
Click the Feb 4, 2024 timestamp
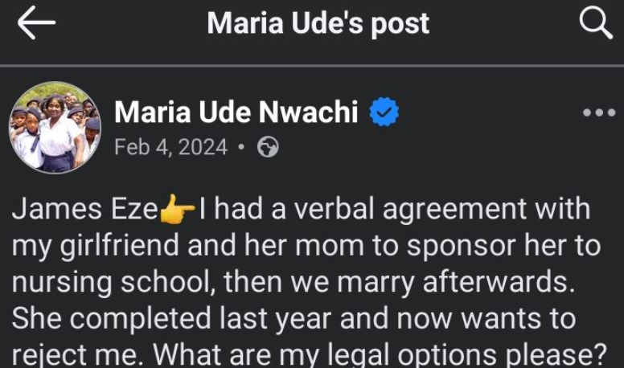pyautogui.click(x=170, y=148)
